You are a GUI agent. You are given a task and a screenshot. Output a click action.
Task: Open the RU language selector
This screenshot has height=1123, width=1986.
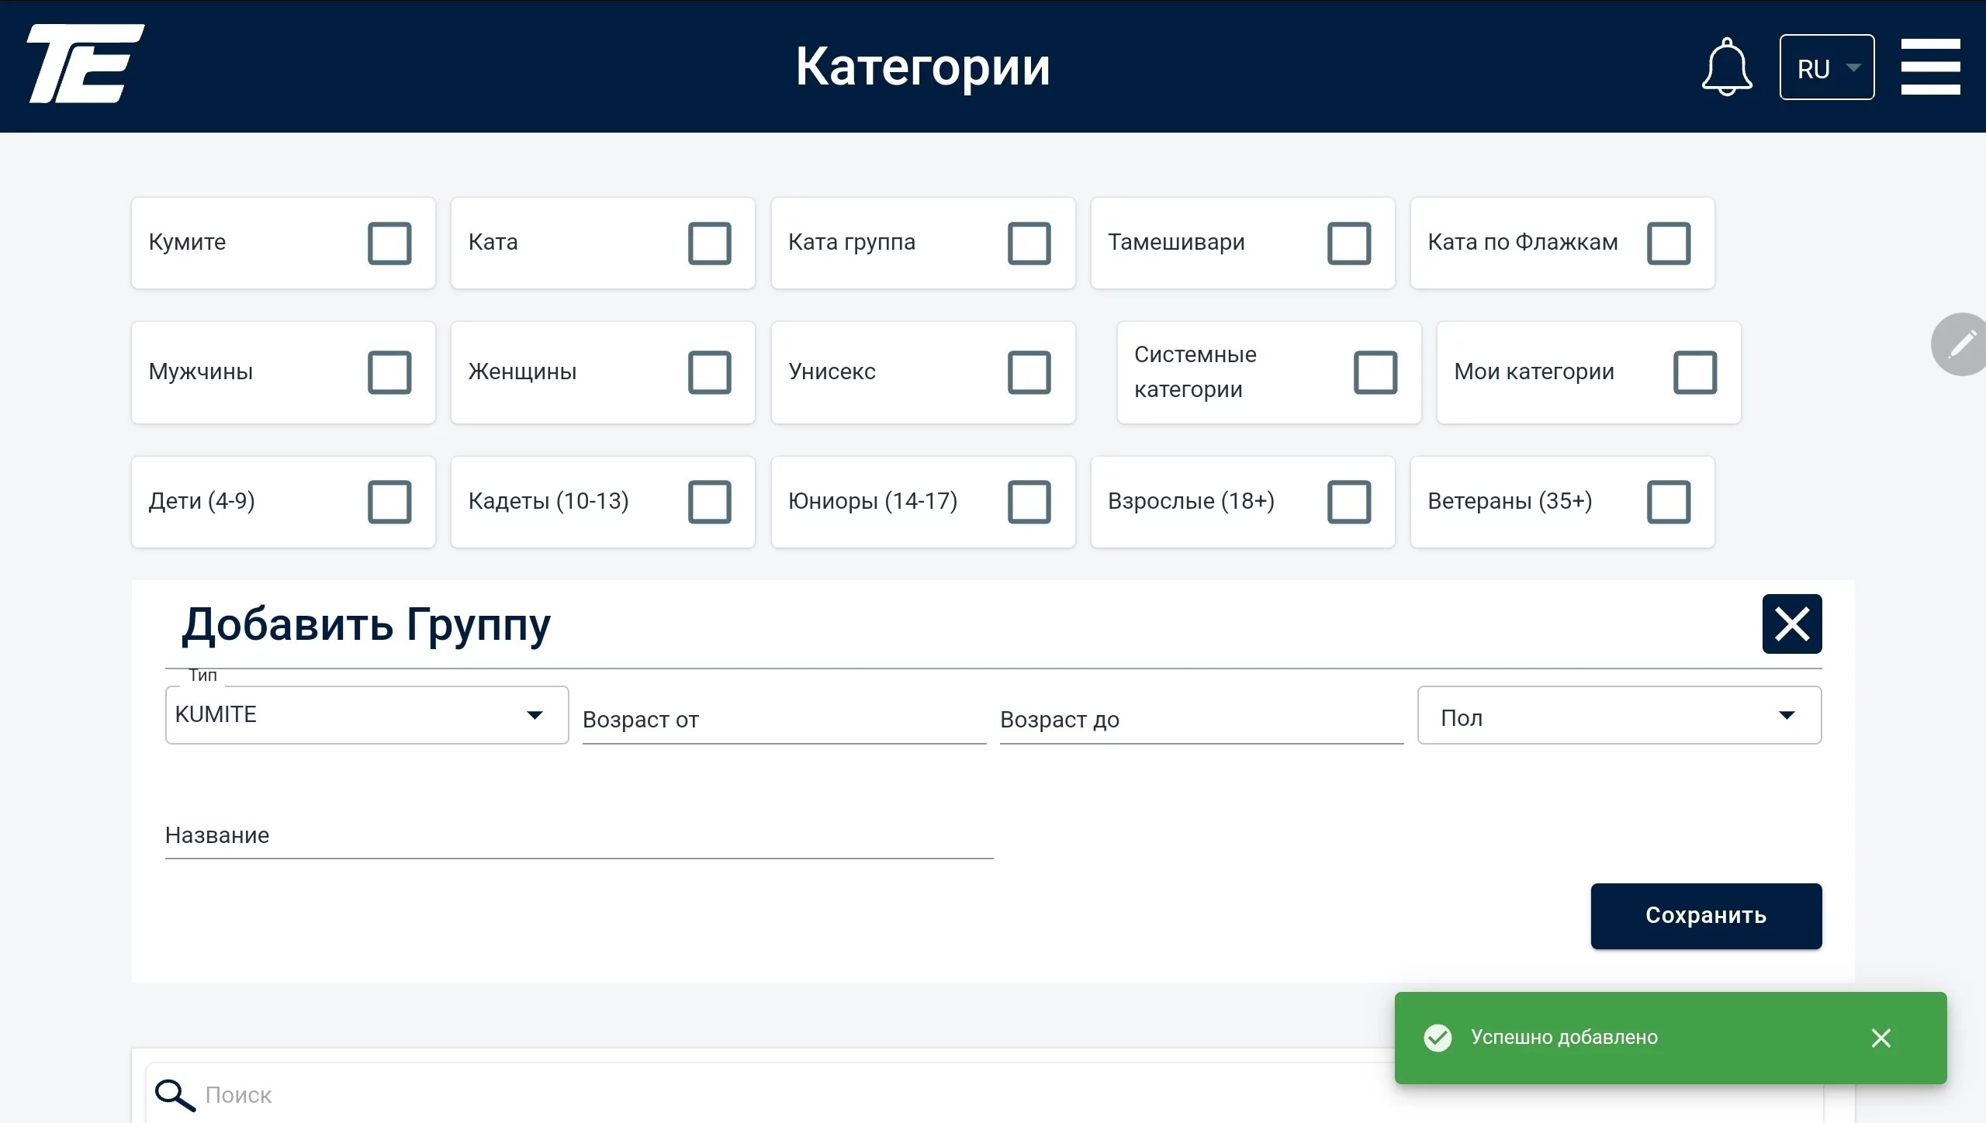pyautogui.click(x=1827, y=67)
